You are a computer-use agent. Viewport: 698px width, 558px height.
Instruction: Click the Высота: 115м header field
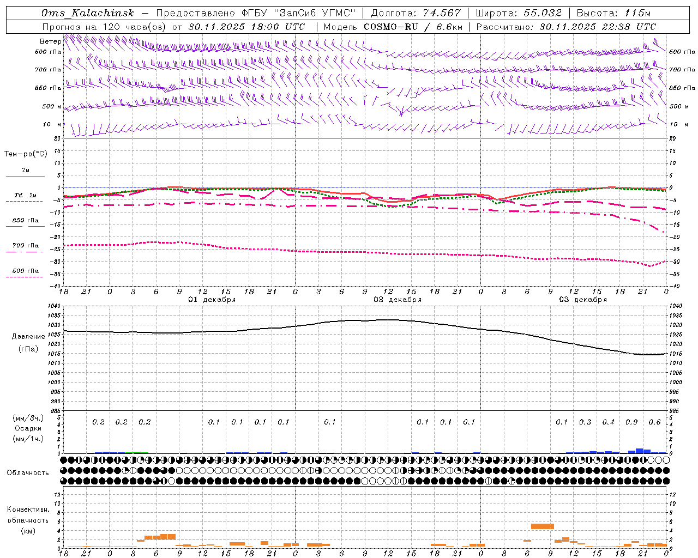click(x=613, y=13)
